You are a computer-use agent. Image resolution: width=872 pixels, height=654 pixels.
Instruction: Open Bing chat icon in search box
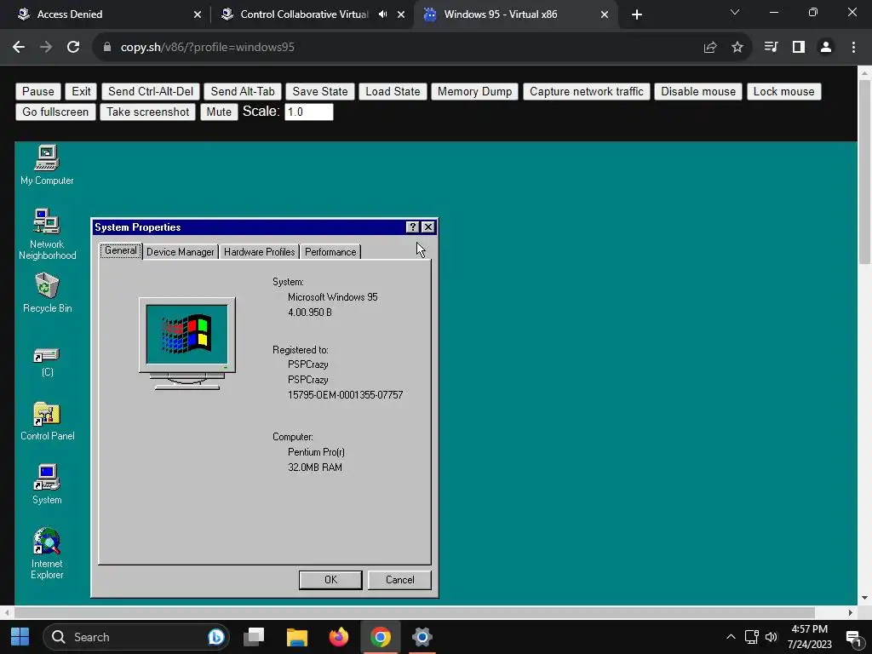coord(215,637)
